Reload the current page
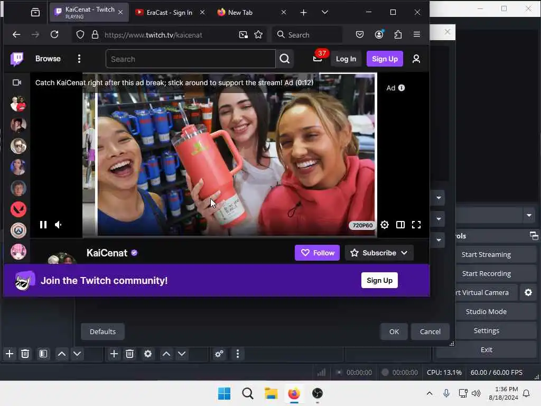The width and height of the screenshot is (541, 406). click(54, 34)
